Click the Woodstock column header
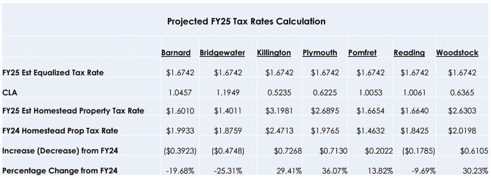 coord(457,53)
